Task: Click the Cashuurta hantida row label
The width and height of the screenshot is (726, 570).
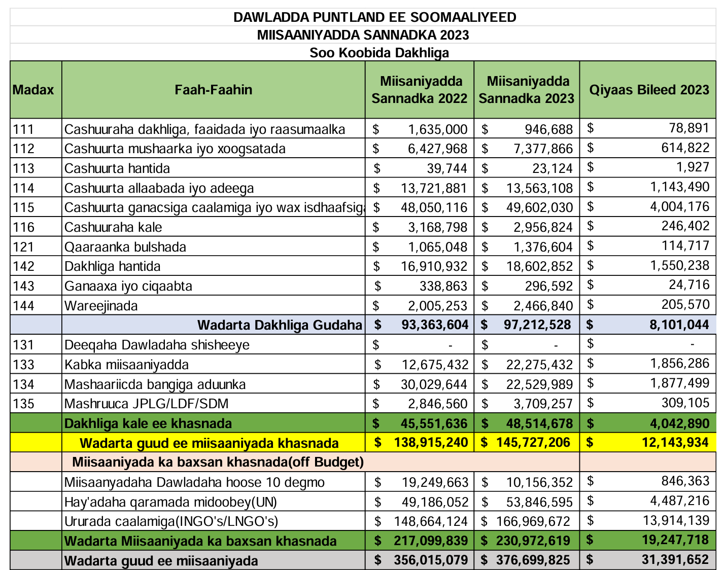Action: coord(117,168)
